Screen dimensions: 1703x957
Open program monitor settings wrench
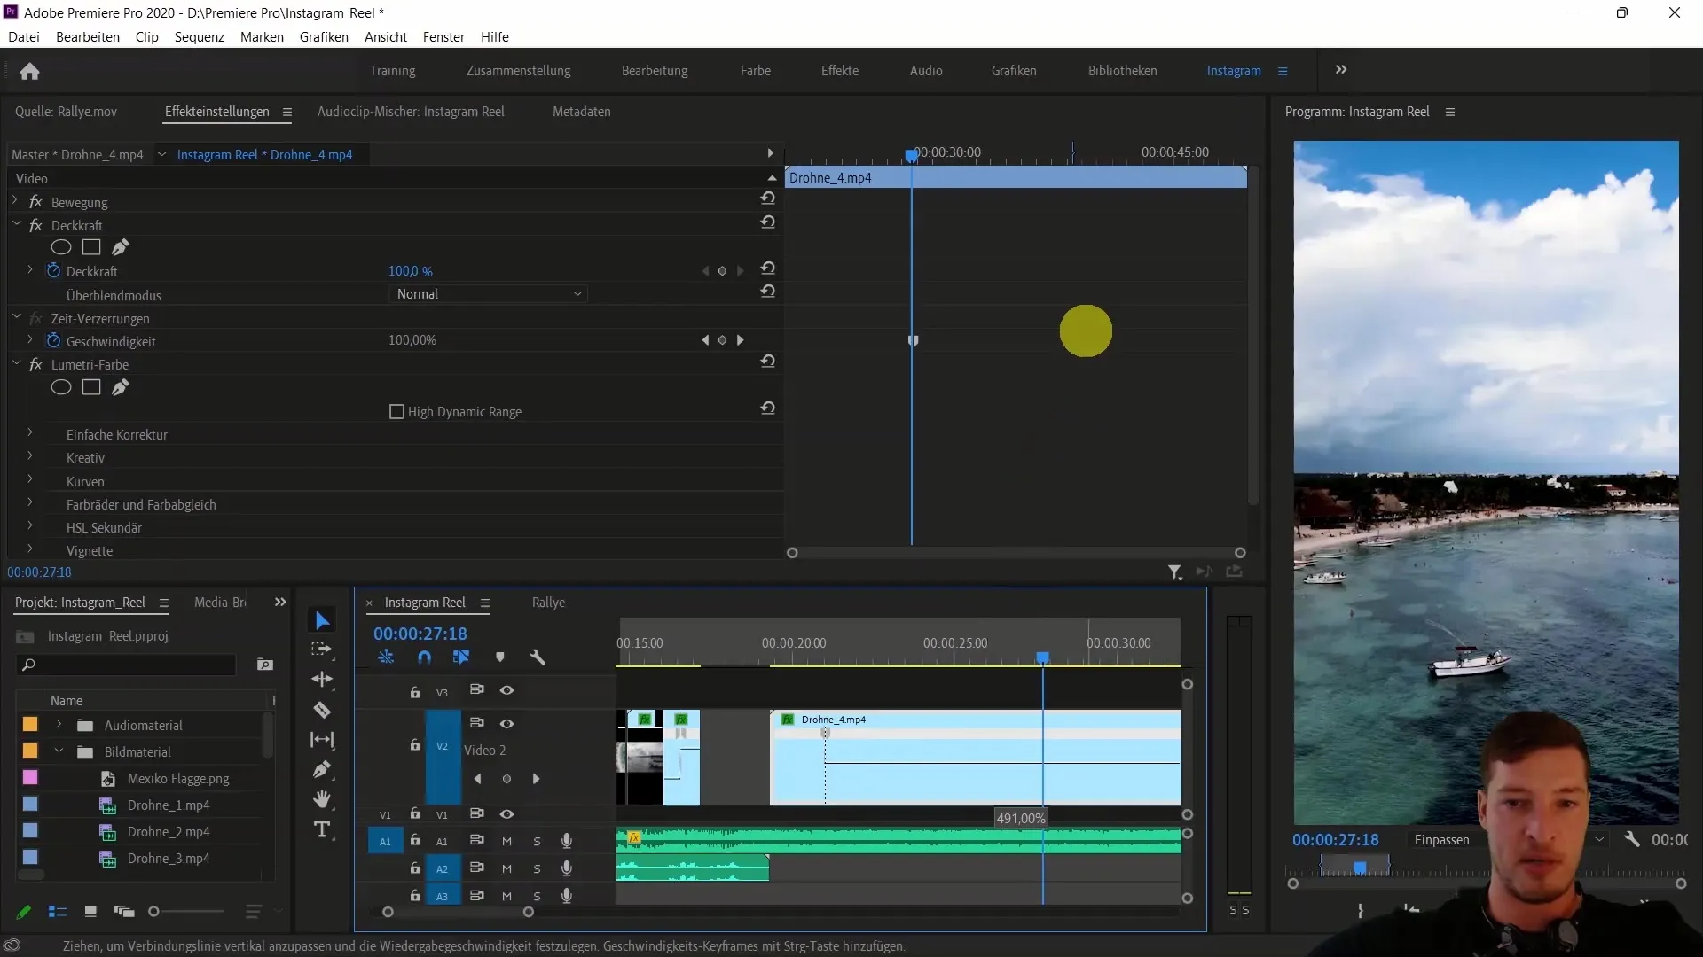(1631, 839)
